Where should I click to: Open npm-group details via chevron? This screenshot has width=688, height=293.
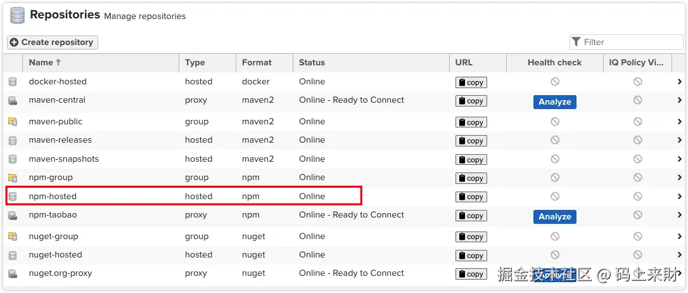680,178
